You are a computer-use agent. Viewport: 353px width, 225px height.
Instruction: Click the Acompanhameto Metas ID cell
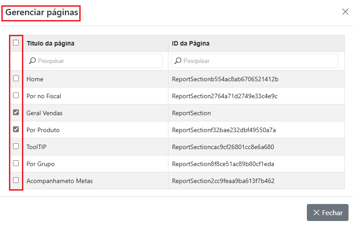coord(223,181)
